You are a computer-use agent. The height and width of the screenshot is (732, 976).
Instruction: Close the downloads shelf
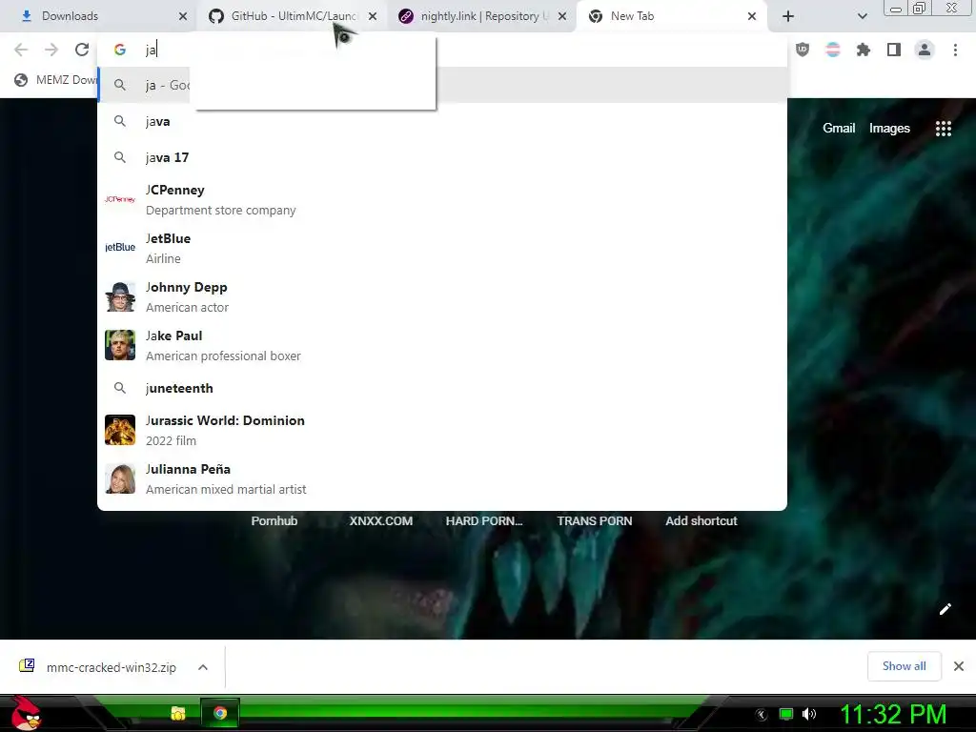click(959, 666)
